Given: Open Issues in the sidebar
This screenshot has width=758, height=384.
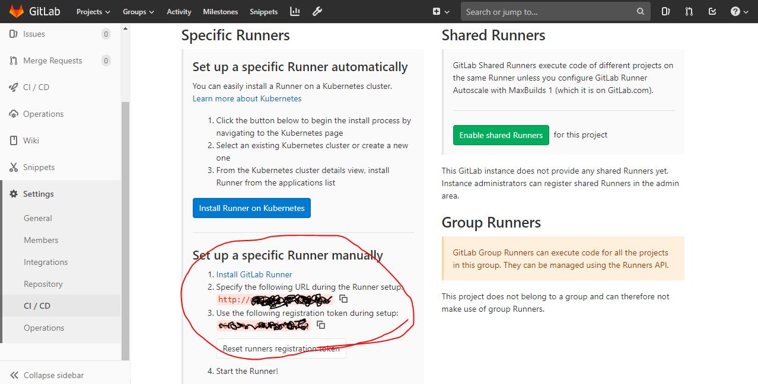Looking at the screenshot, I should 34,34.
